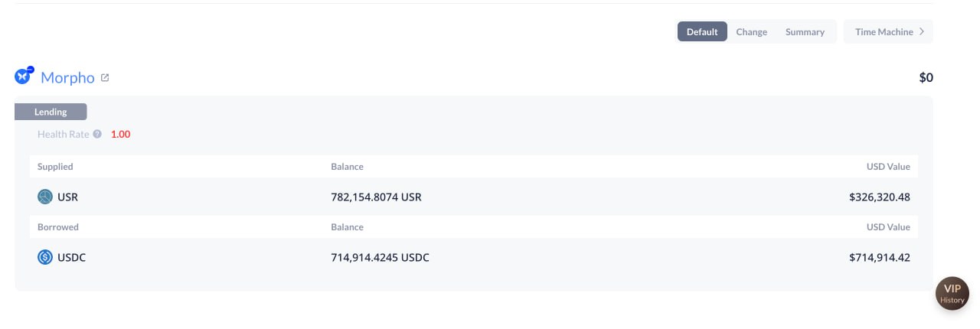Open Morpho external link icon
This screenshot has width=980, height=329.
105,77
